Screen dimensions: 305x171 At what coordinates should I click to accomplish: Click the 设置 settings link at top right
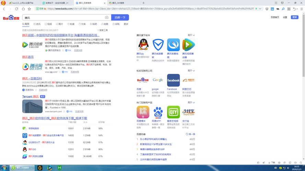285,17
